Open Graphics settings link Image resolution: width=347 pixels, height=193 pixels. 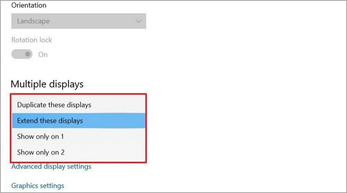38,186
